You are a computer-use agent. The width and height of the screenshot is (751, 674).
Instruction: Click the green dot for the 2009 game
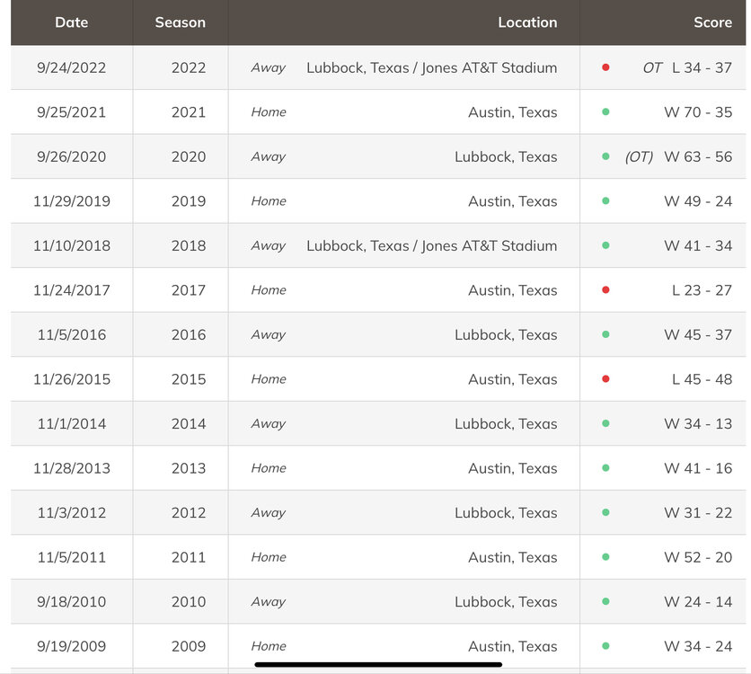click(605, 646)
